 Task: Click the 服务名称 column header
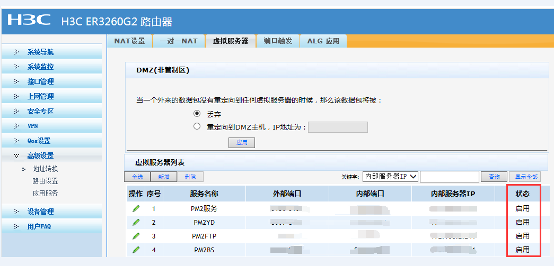pos(204,194)
